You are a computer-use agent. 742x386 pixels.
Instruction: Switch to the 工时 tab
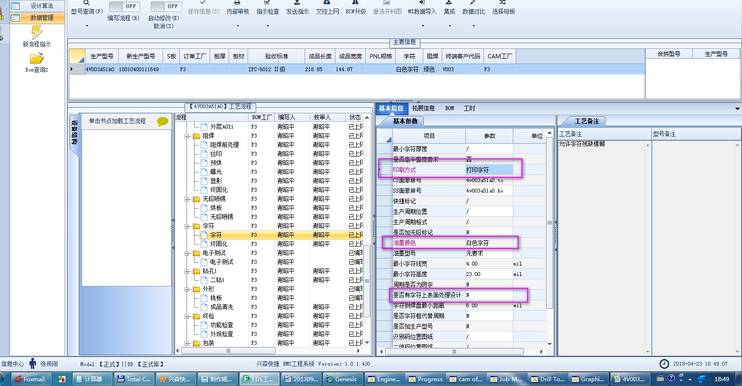[469, 108]
